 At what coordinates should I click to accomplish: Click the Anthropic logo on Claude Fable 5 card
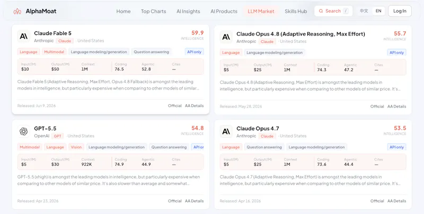[24, 37]
